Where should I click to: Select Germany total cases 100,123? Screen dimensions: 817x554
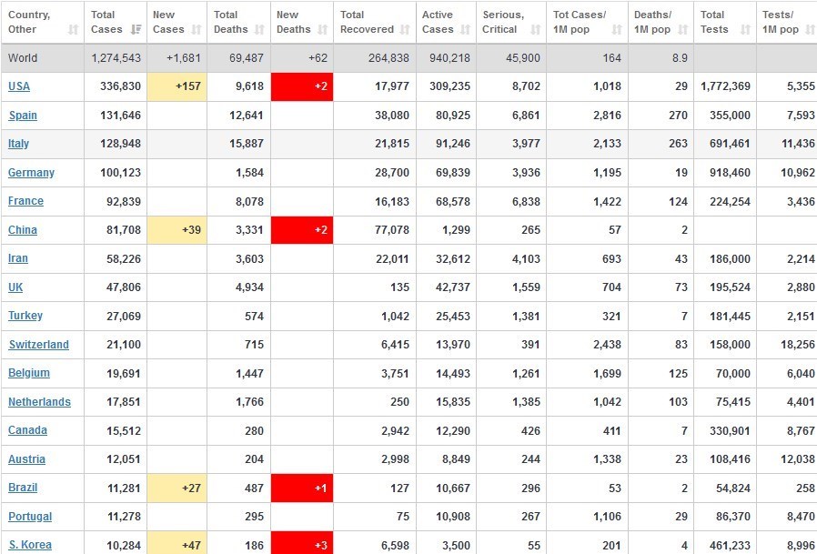click(x=120, y=173)
